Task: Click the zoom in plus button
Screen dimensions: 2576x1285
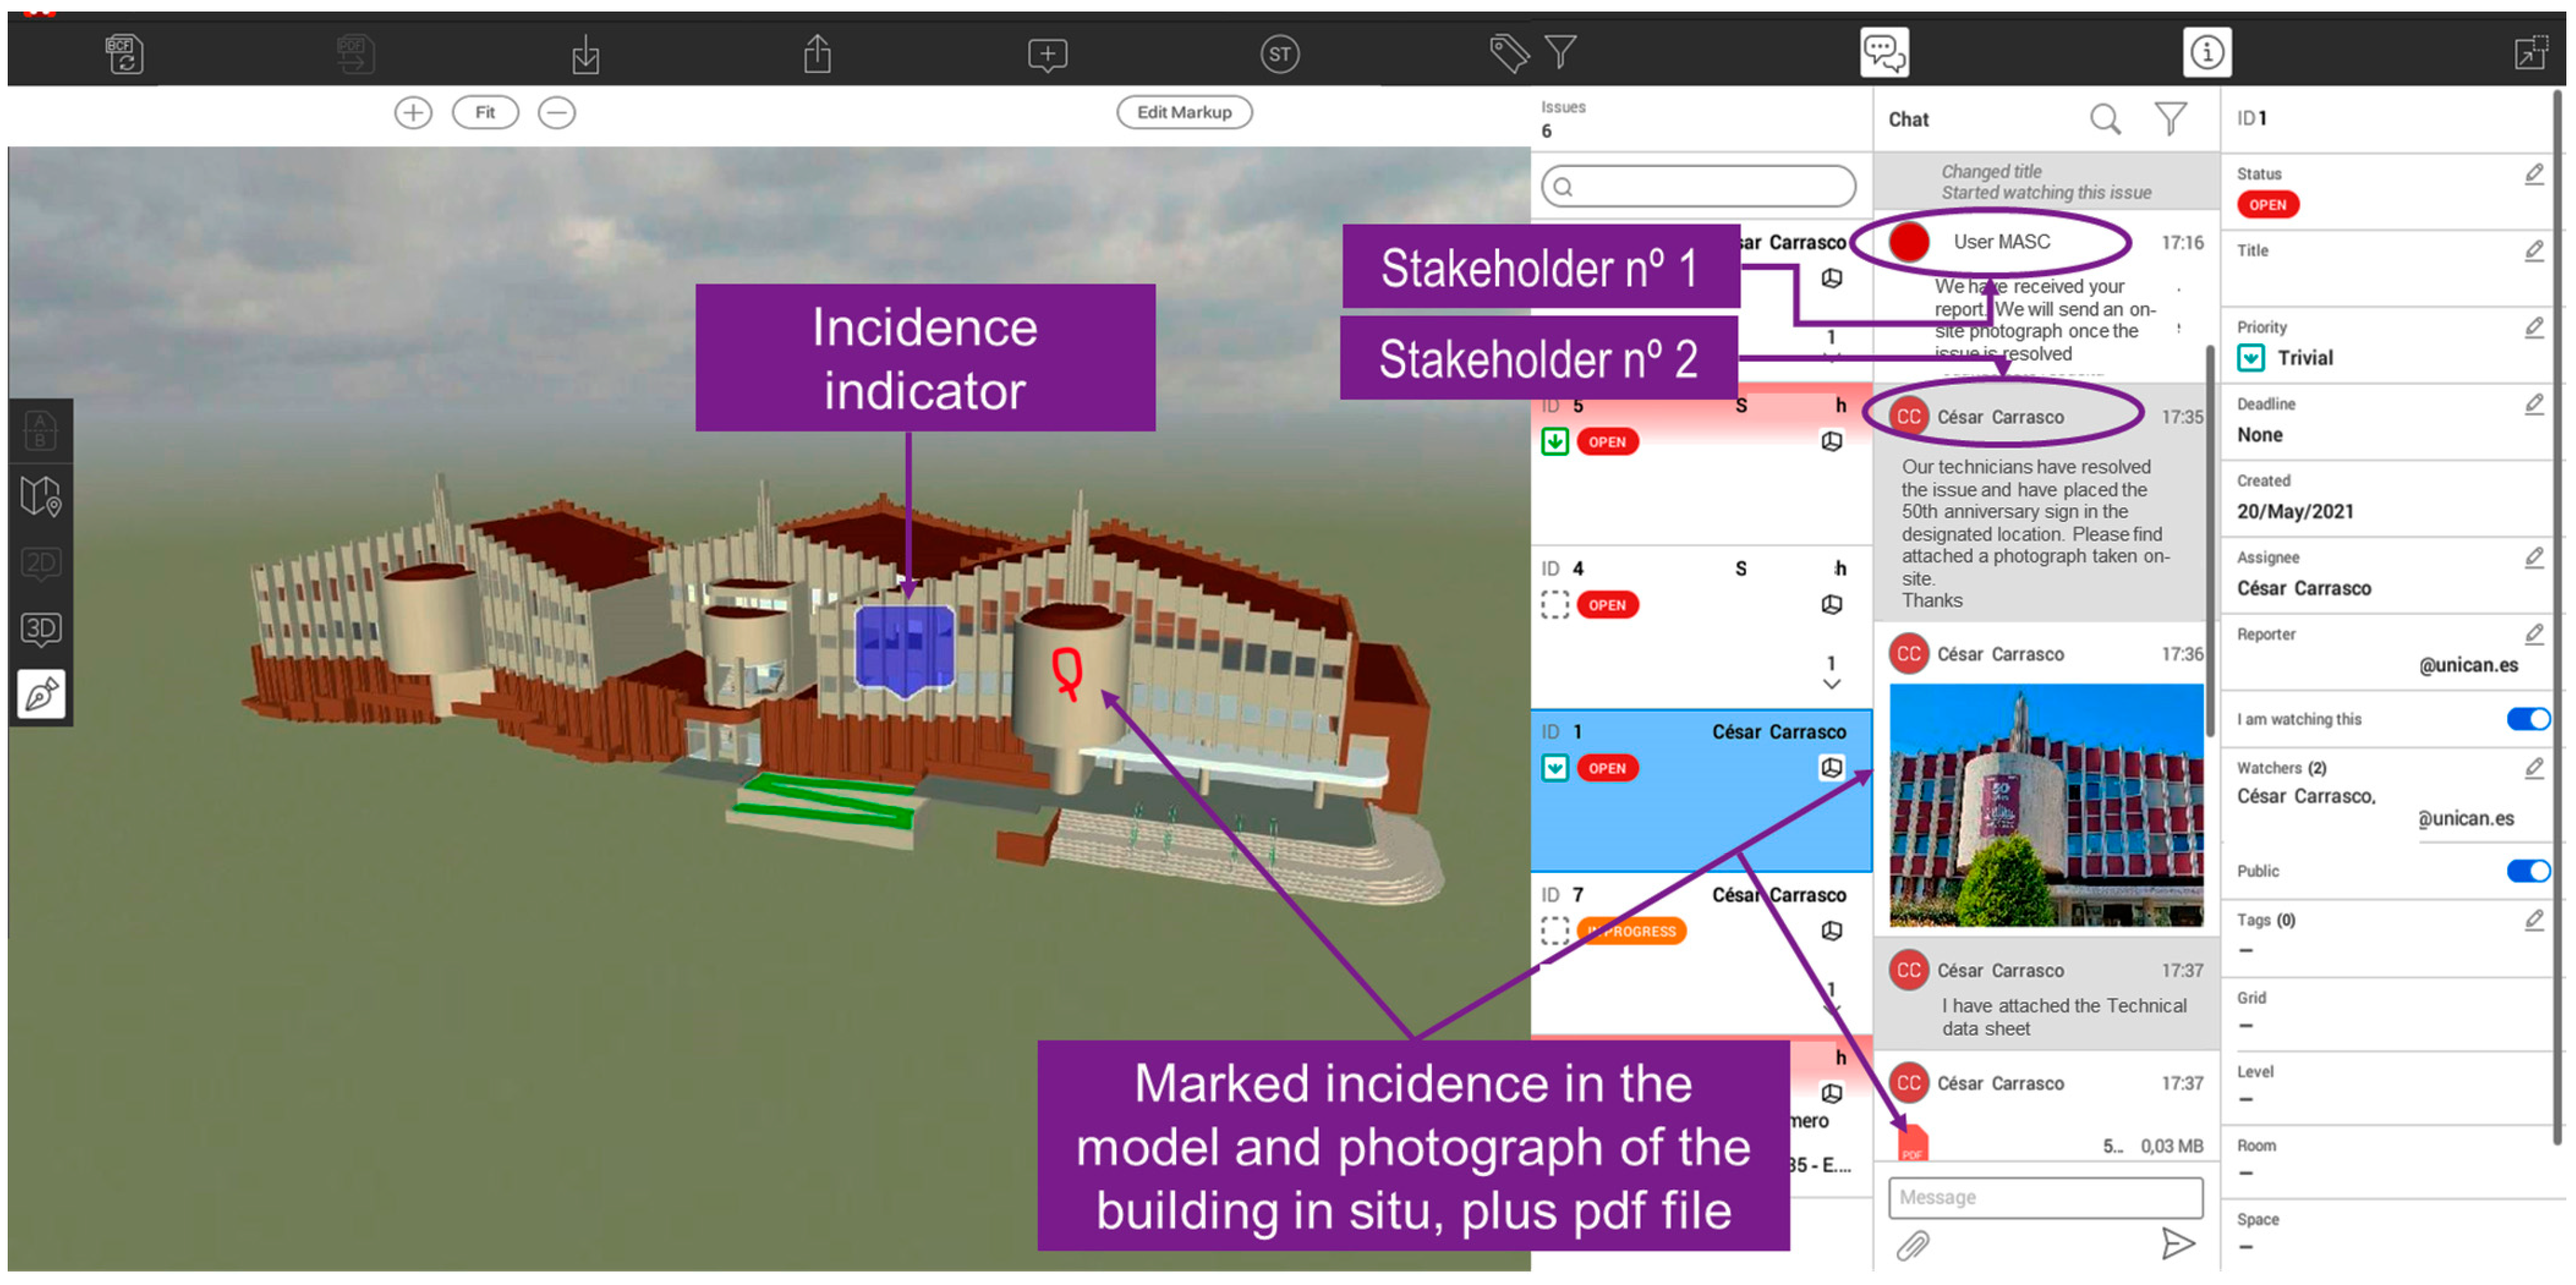Action: pos(413,113)
